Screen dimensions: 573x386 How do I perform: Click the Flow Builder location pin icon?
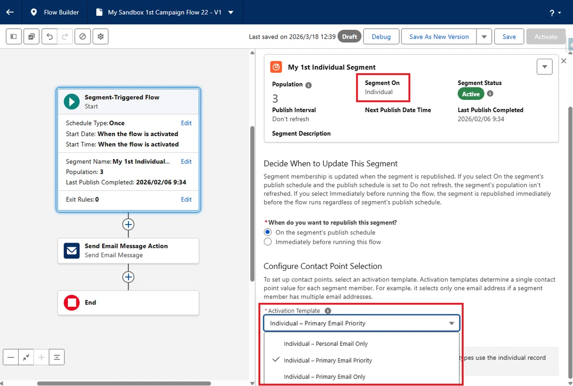[33, 12]
